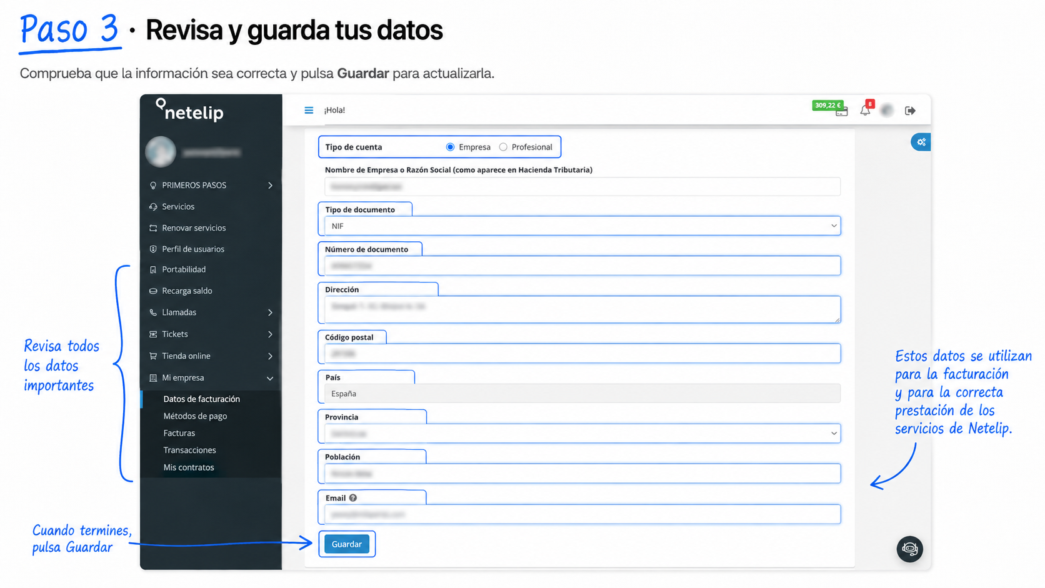The image size is (1045, 588).
Task: Collapse the Mi empresa submenu chevron
Action: pos(270,378)
